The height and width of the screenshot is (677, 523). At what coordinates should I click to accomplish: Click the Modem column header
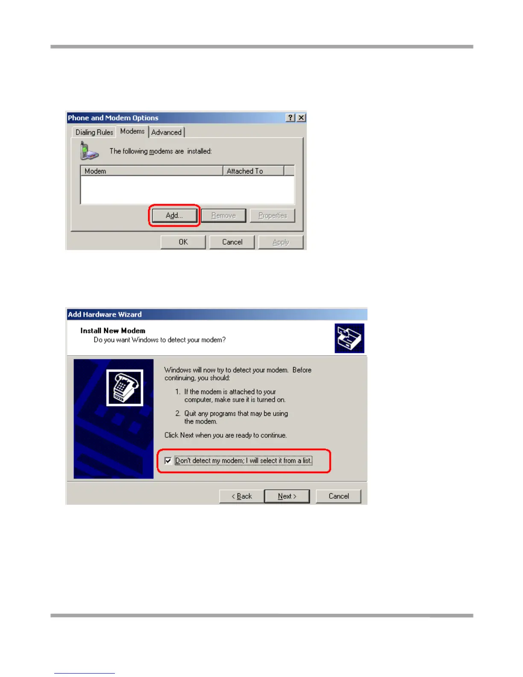152,171
